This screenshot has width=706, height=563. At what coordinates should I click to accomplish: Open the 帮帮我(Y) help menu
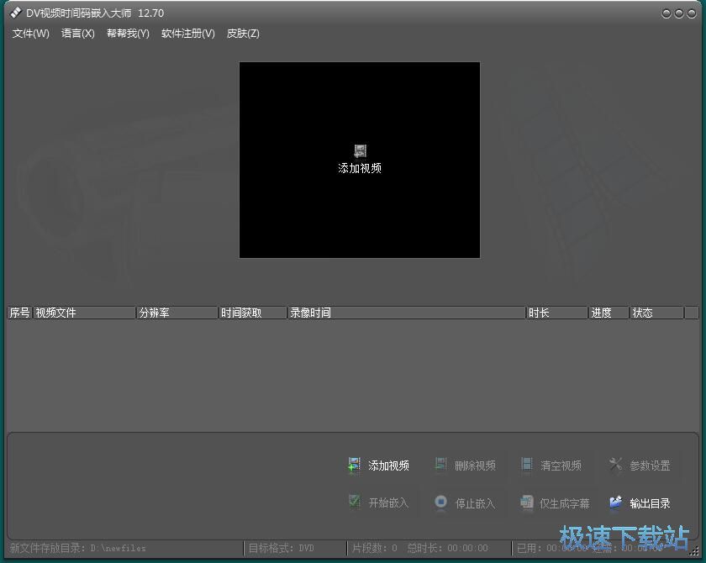(128, 34)
